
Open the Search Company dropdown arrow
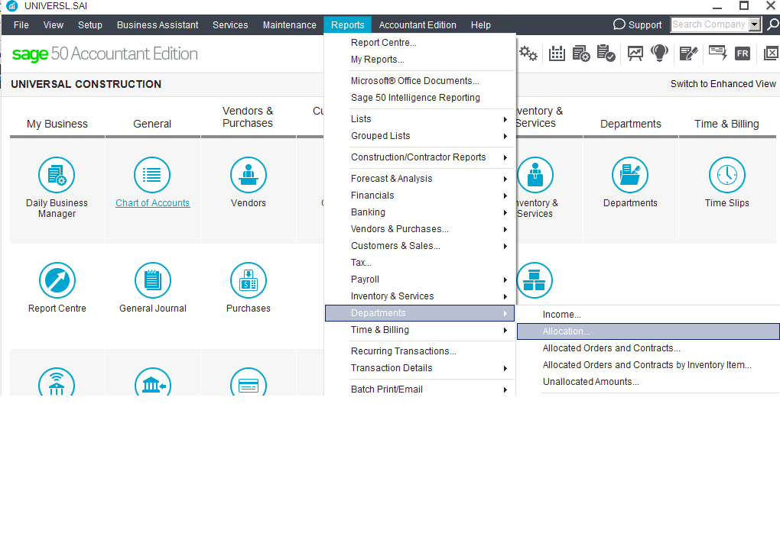coord(755,24)
